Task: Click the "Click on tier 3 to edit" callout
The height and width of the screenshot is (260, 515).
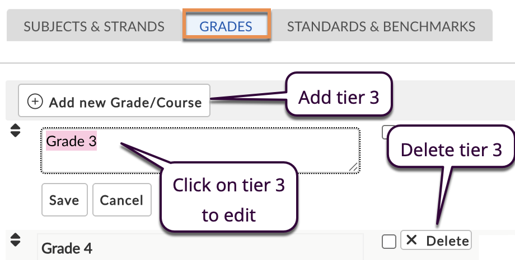Action: click(228, 199)
